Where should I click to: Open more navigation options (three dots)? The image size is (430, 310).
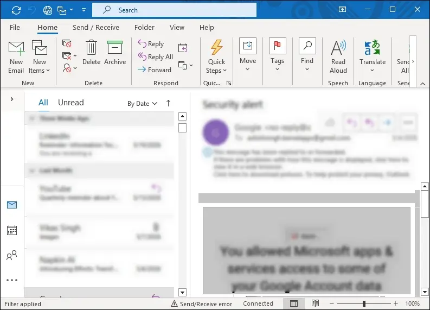pos(12,280)
